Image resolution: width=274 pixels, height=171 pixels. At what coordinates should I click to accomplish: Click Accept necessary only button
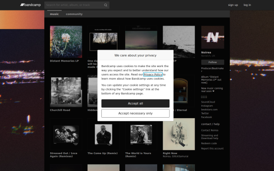tap(135, 114)
